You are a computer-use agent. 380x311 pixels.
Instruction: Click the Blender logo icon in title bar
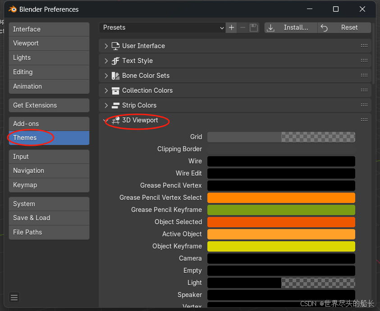[13, 9]
